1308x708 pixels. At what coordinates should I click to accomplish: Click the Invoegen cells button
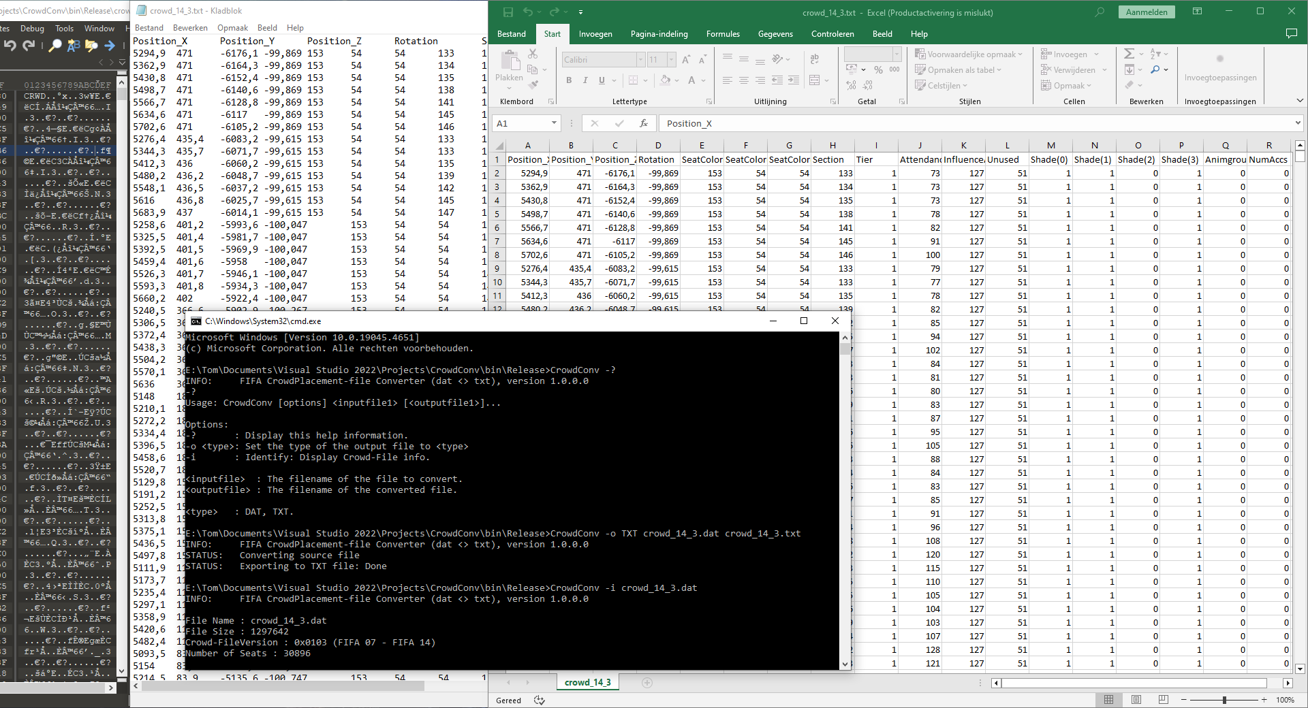click(1070, 54)
